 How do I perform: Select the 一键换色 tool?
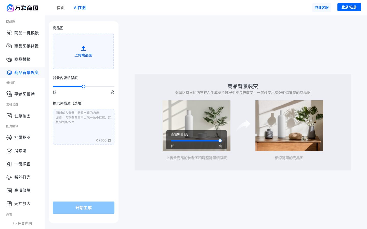click(22, 164)
